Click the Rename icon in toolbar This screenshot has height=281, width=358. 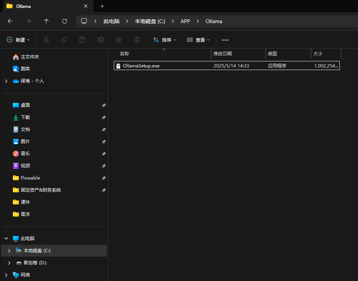click(x=101, y=40)
